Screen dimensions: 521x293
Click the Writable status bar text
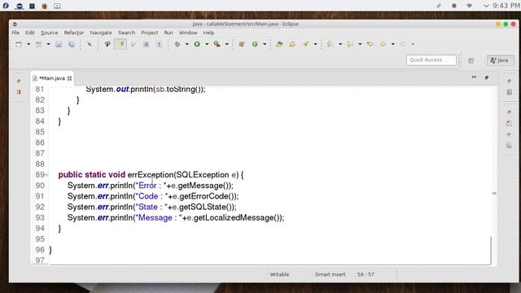[x=279, y=274]
